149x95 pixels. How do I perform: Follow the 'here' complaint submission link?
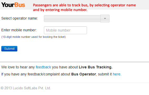pos(117,74)
